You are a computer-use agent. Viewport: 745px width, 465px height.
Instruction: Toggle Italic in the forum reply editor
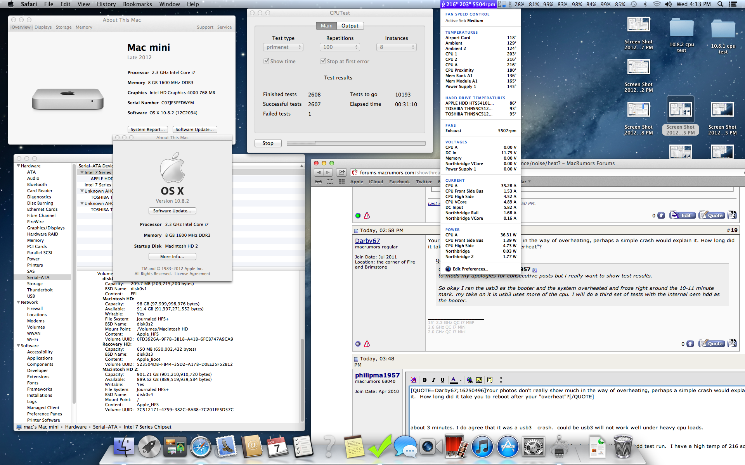[433, 380]
